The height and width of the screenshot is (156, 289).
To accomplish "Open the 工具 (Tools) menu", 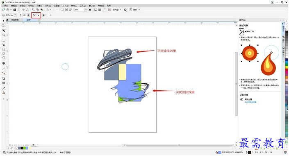I will 83,6.
